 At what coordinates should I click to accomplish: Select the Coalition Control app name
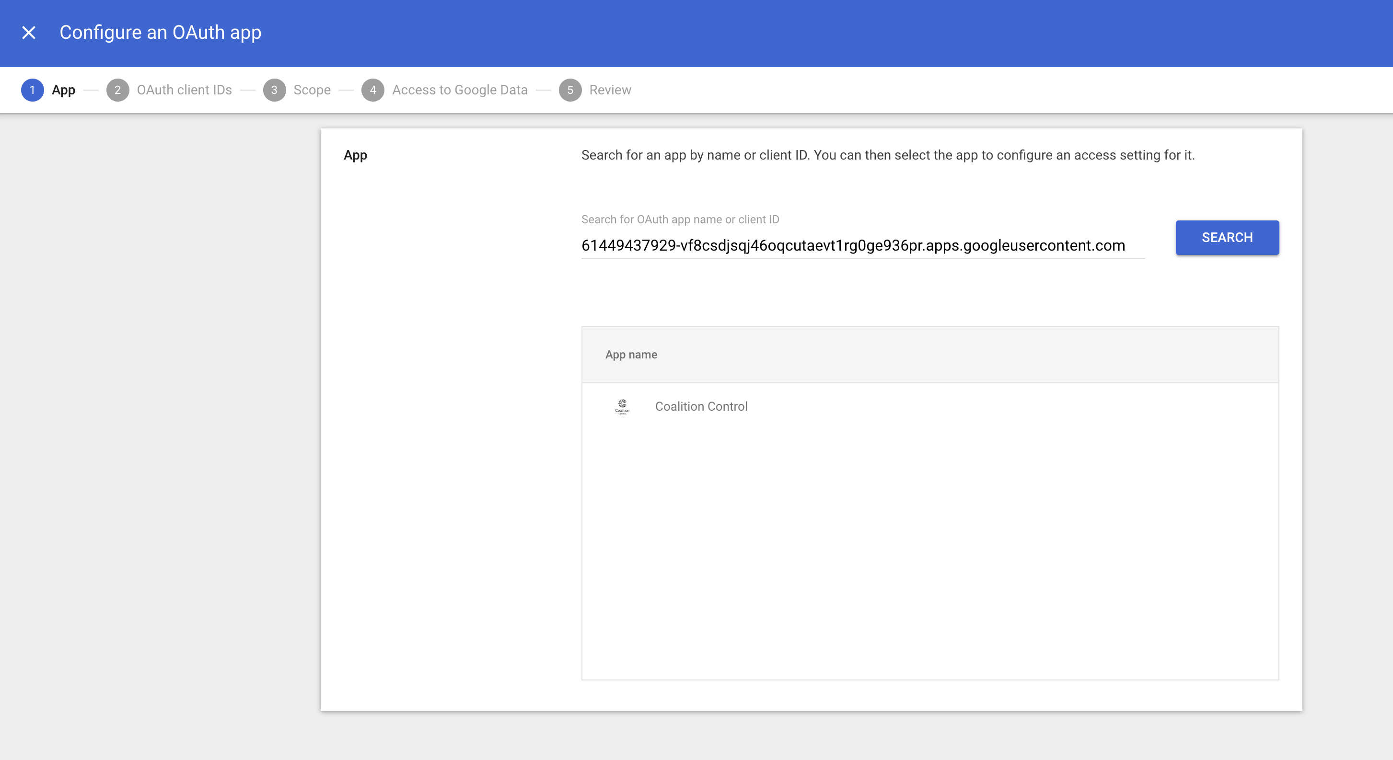[x=701, y=406]
